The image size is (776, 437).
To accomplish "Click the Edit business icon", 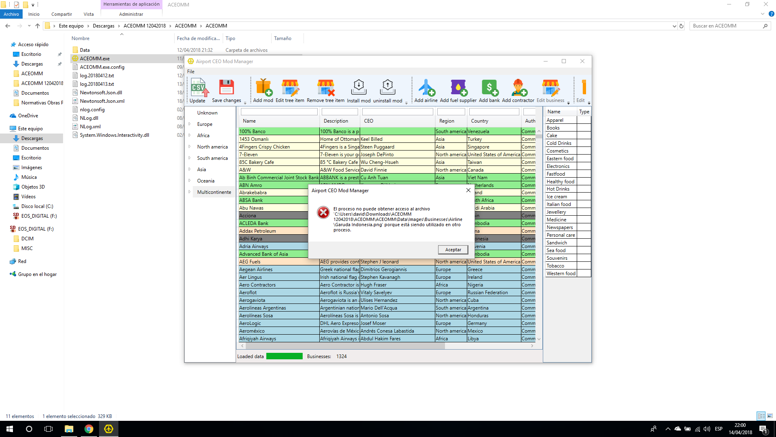I will coord(550,87).
